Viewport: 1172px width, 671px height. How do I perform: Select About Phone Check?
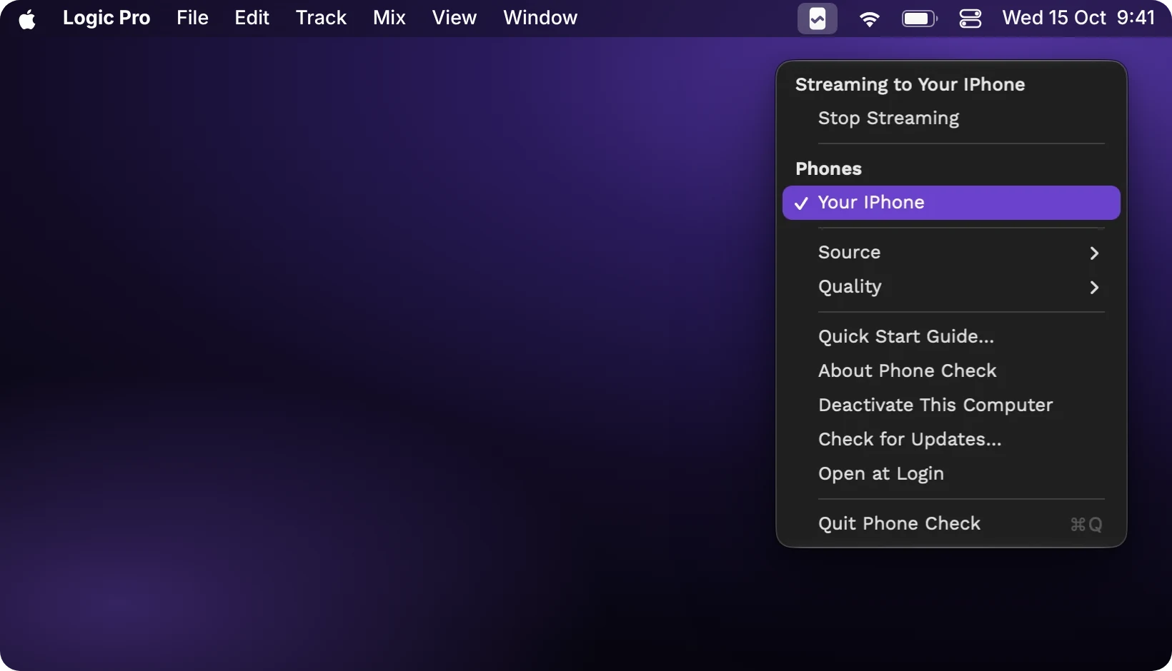(951, 371)
